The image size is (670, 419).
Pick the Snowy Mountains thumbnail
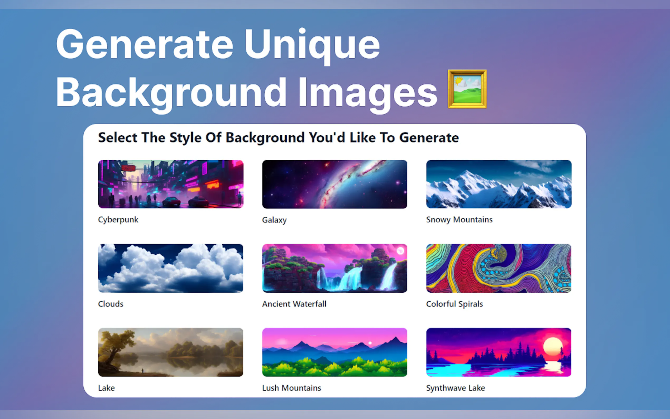point(499,184)
